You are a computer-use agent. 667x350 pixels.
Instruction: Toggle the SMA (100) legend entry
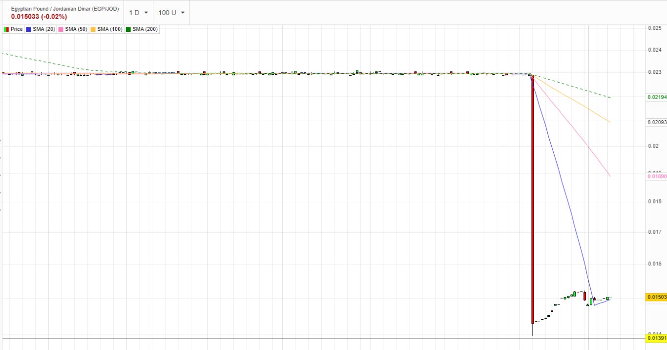tap(106, 29)
